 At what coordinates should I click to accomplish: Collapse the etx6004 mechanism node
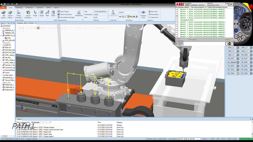point(1,35)
